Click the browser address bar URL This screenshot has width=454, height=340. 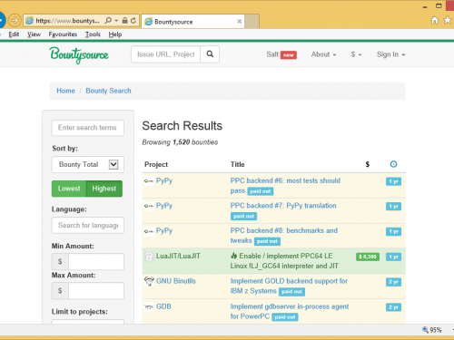point(67,21)
